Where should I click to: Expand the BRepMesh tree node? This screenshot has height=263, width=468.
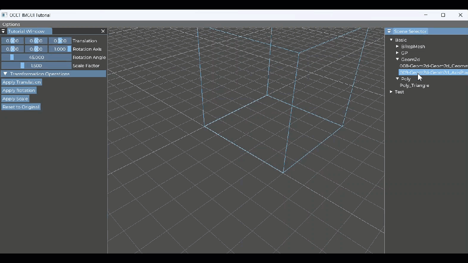(397, 46)
